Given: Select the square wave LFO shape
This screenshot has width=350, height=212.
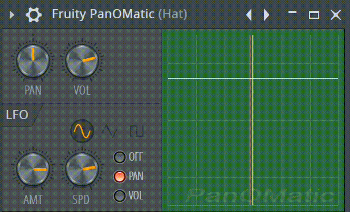Looking at the screenshot, I should pos(137,131).
